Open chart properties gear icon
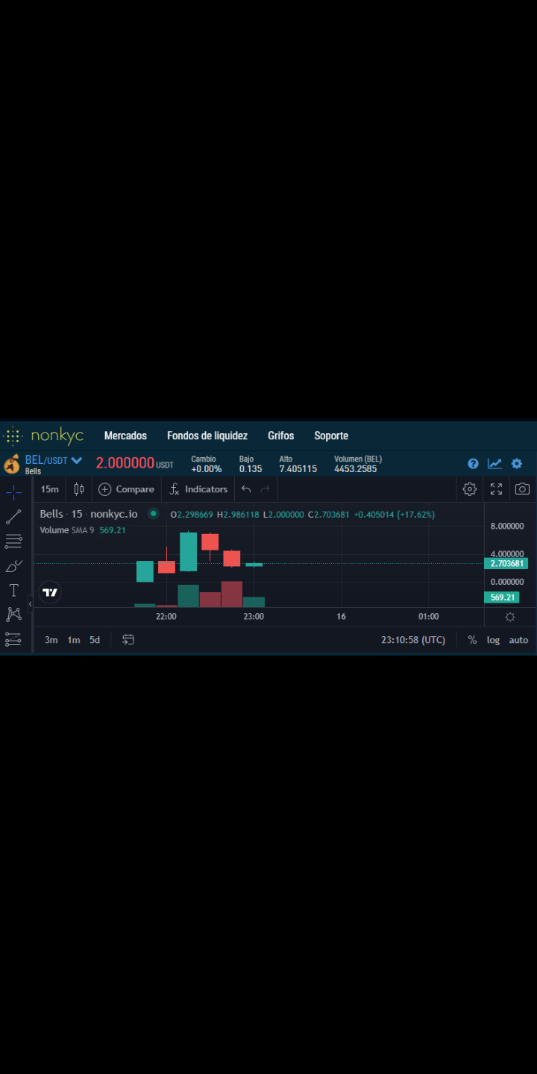This screenshot has height=1074, width=537. 470,489
